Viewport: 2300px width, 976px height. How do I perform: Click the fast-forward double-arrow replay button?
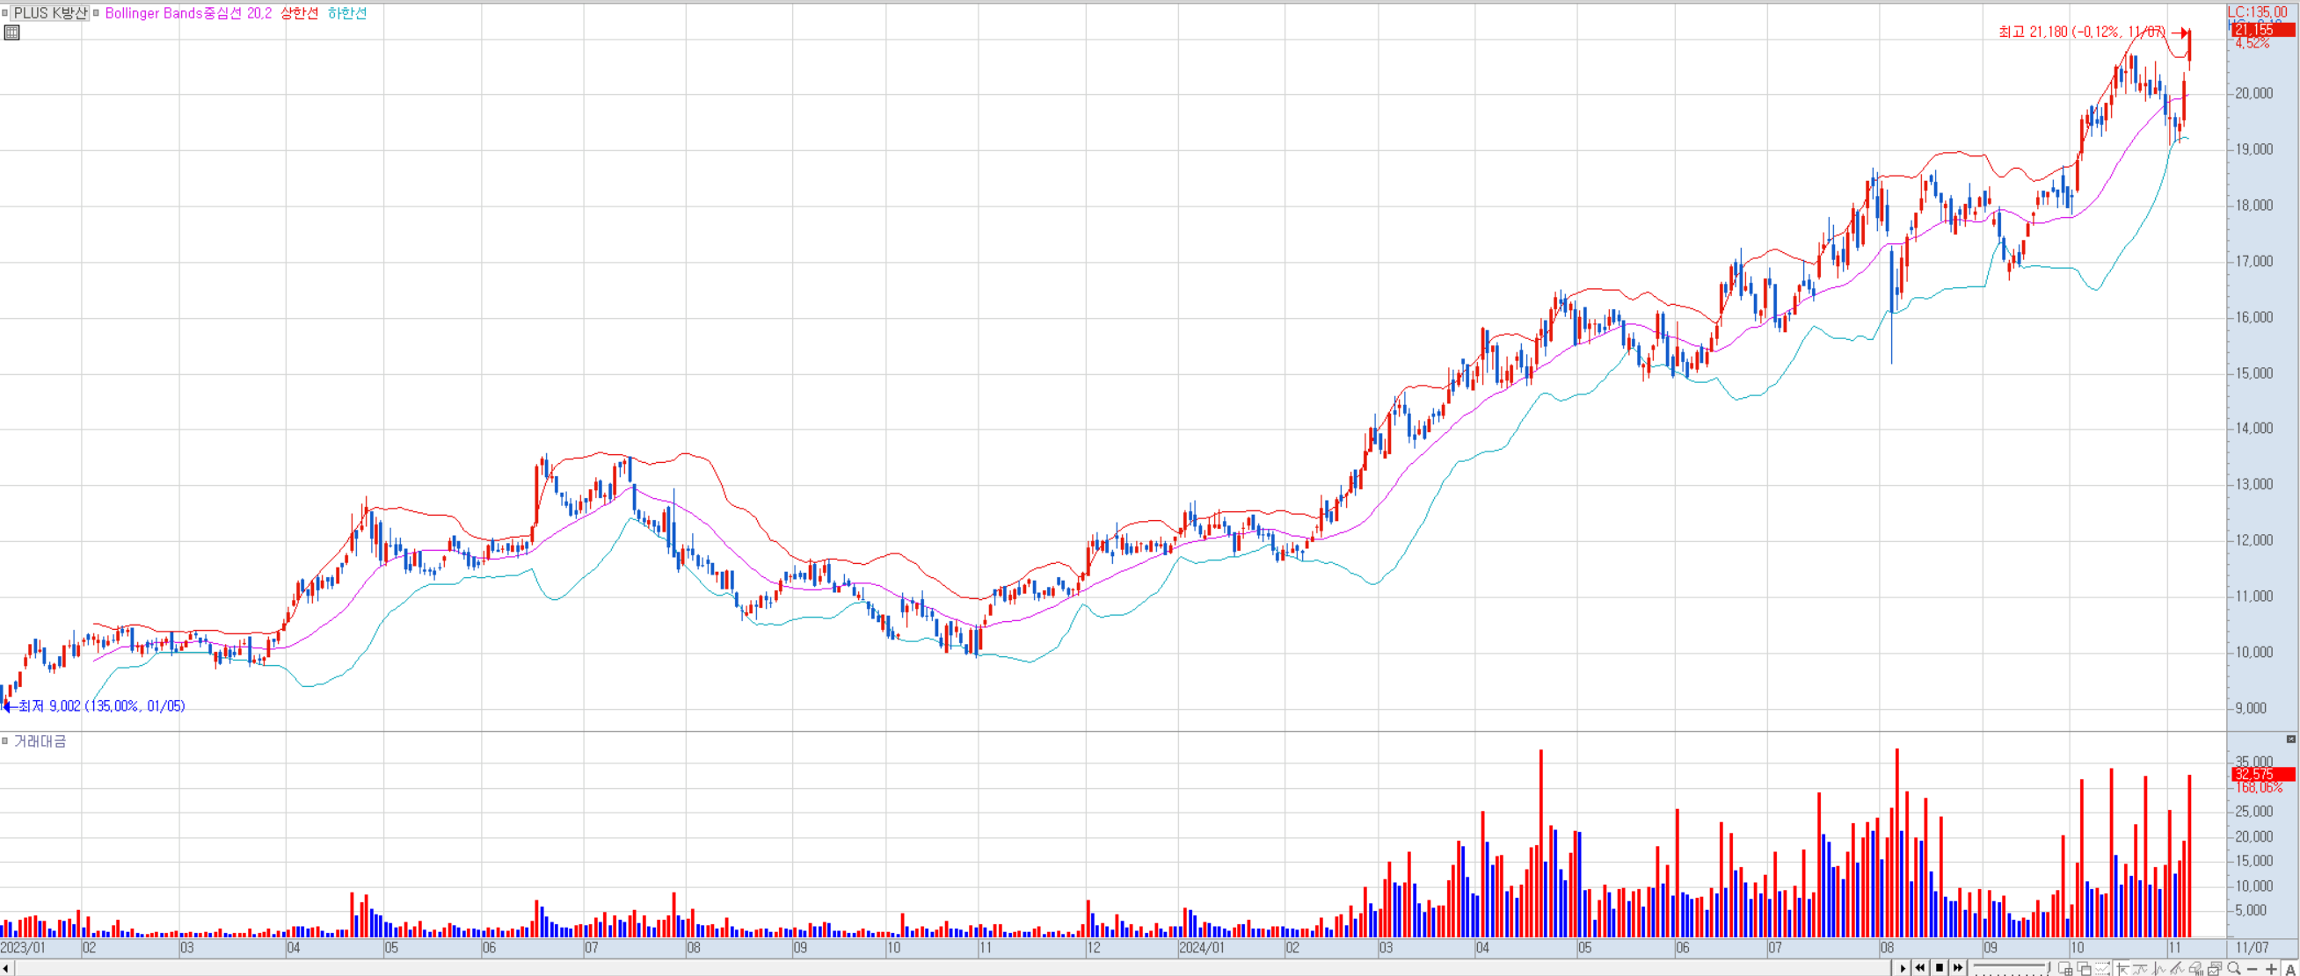[1958, 969]
